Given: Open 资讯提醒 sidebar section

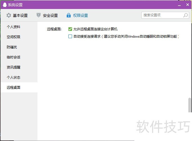Looking at the screenshot, I should [x=14, y=67].
